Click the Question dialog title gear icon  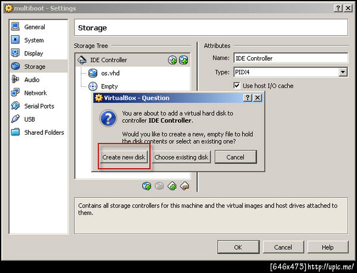click(99, 98)
